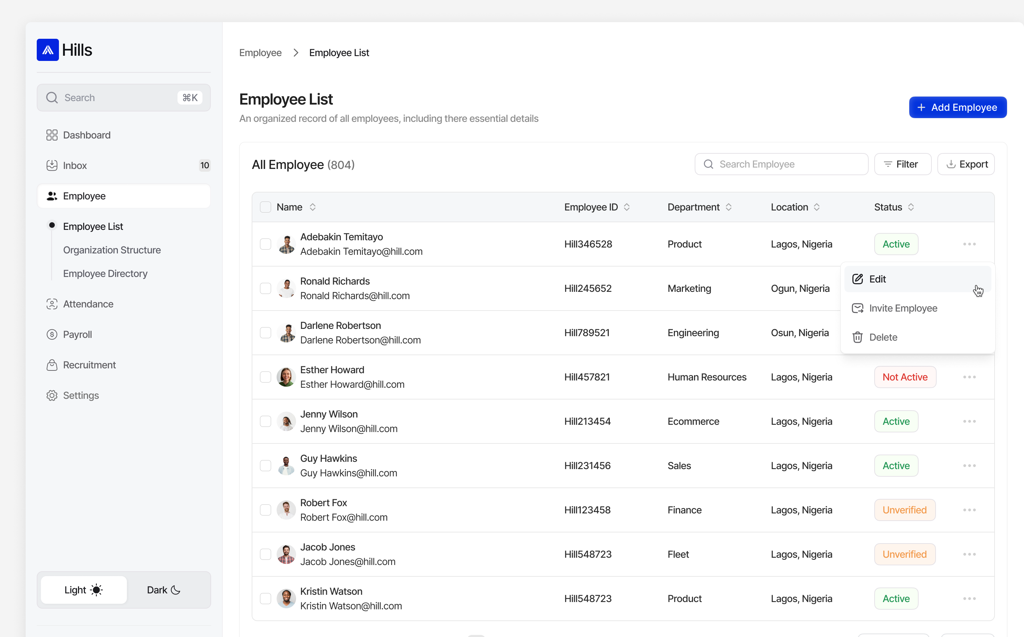Sort the table by Employee ID
1024x637 pixels.
pos(627,207)
